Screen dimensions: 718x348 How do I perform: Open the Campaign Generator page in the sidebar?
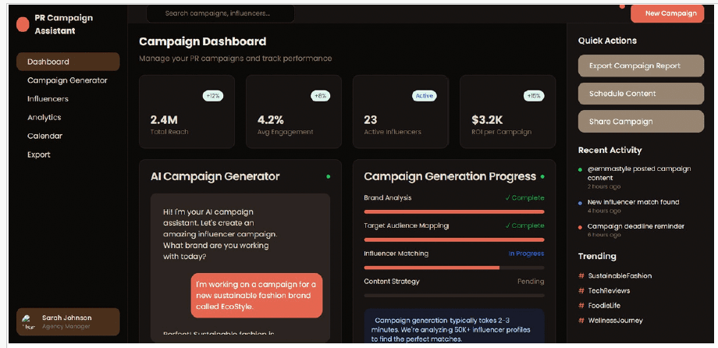point(67,80)
